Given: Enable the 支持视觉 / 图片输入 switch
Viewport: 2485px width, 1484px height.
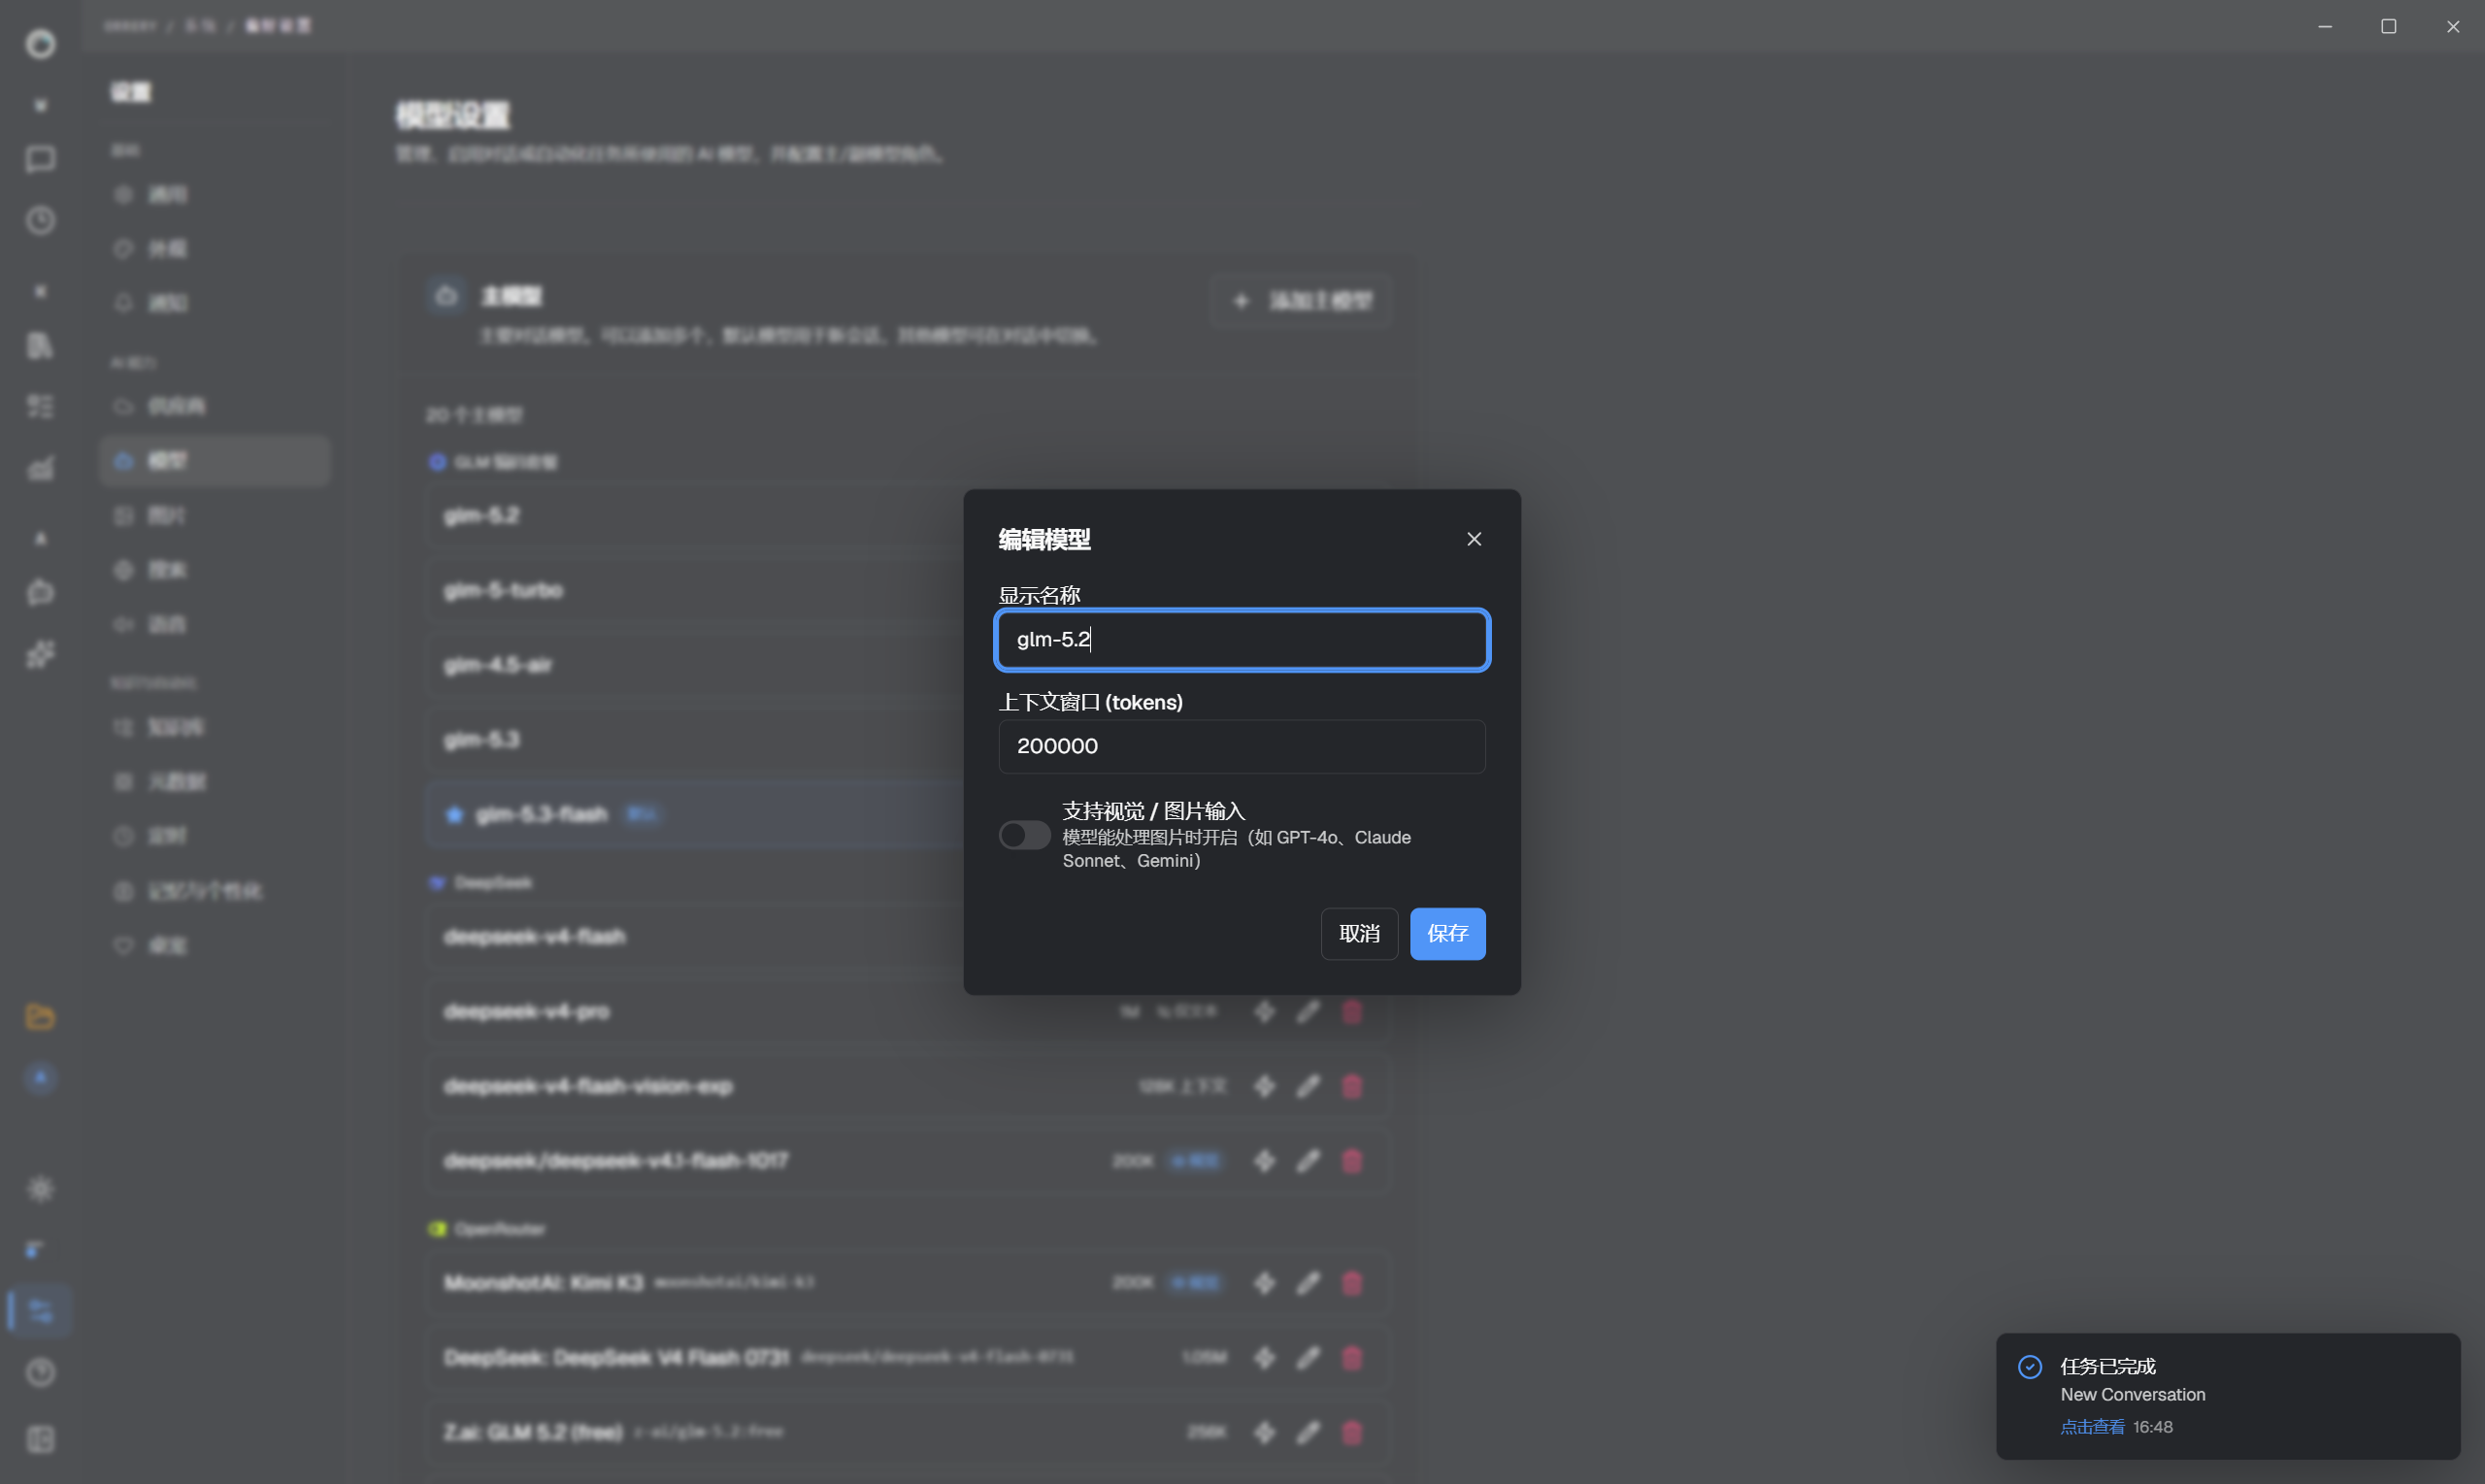Looking at the screenshot, I should tap(1024, 835).
